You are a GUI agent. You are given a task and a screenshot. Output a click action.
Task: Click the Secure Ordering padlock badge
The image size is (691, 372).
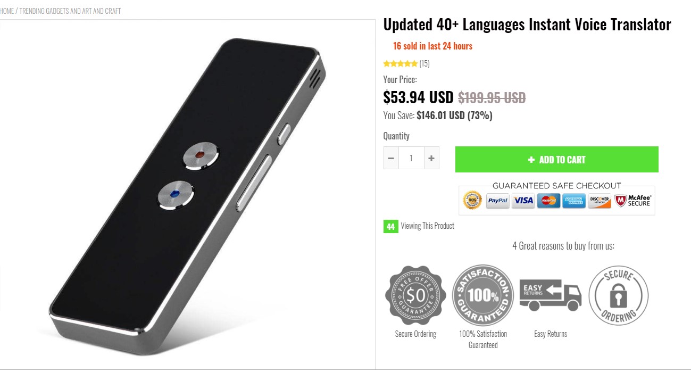click(x=619, y=295)
